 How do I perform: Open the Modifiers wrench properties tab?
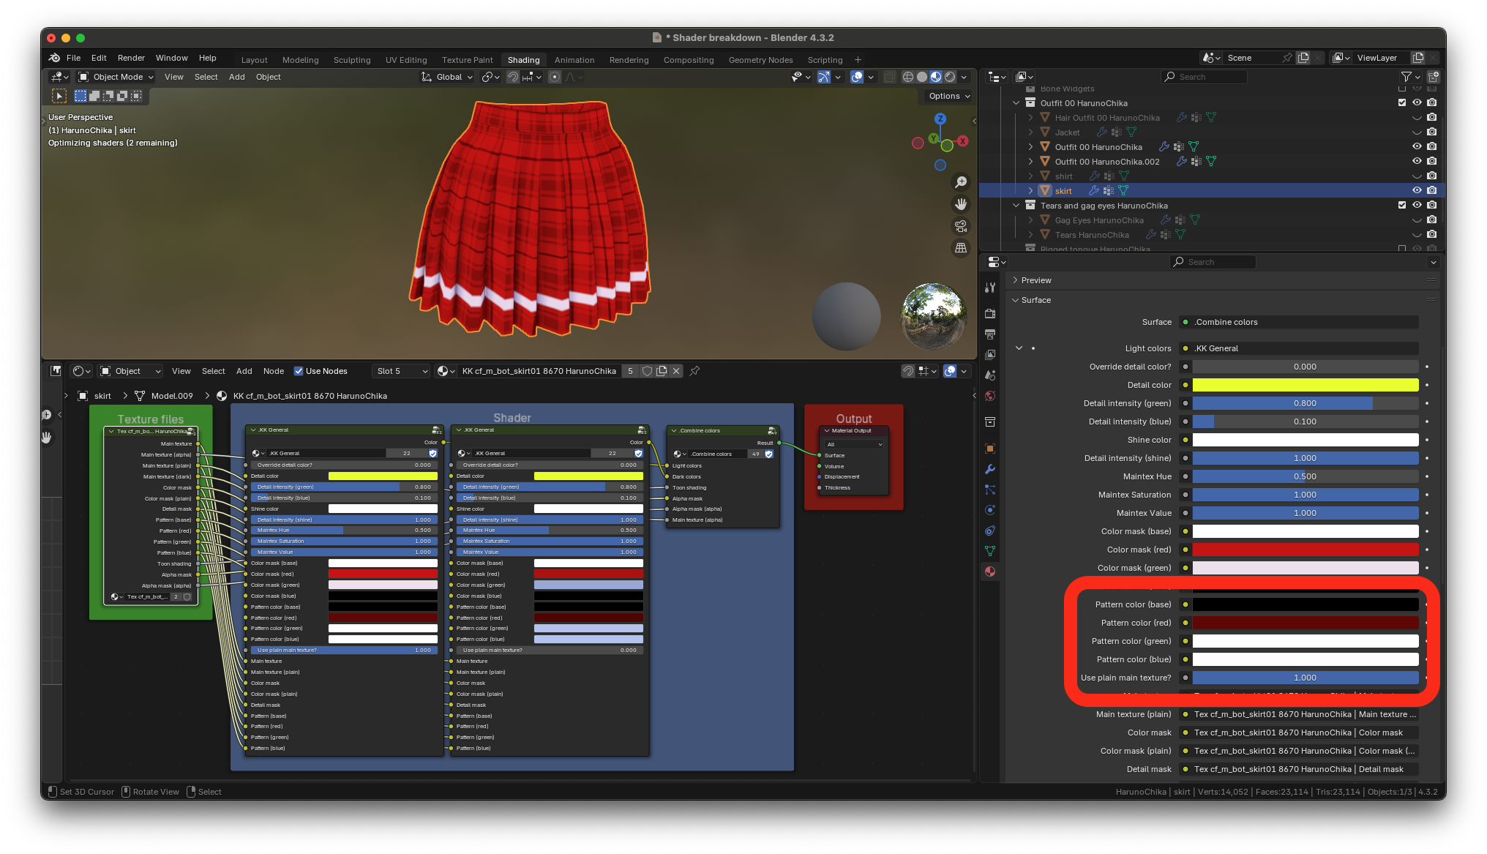pos(990,469)
